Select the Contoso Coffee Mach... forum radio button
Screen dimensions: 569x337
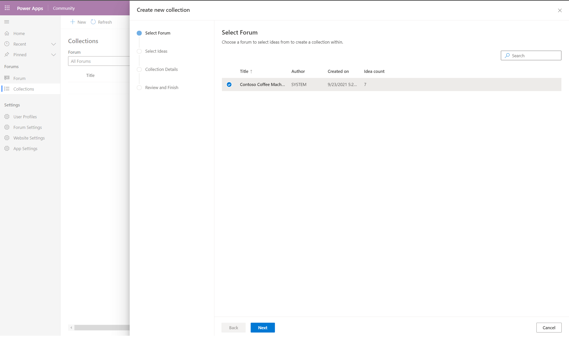point(229,84)
